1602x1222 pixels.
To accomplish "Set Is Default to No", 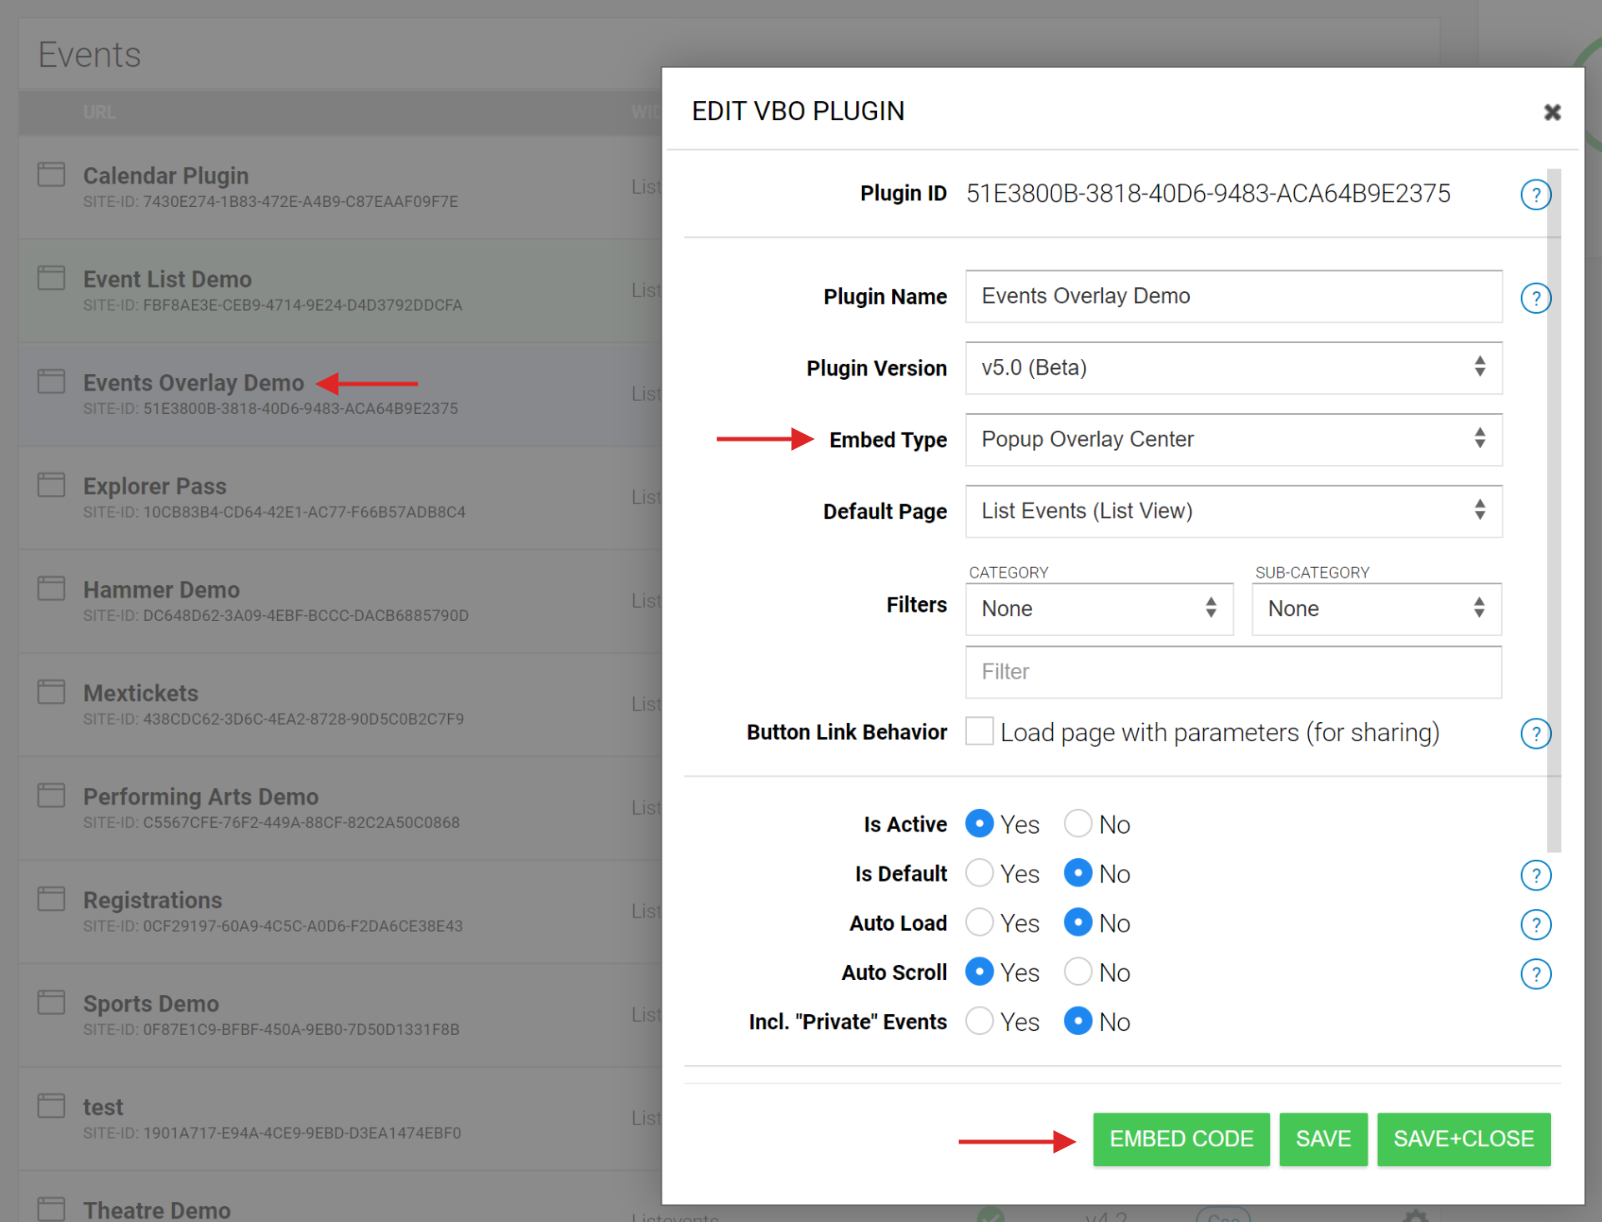I will coord(1078,873).
